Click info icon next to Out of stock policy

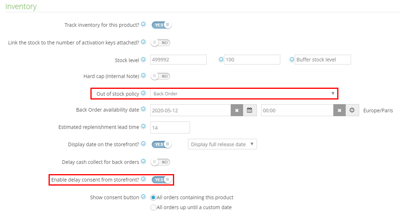[143, 94]
